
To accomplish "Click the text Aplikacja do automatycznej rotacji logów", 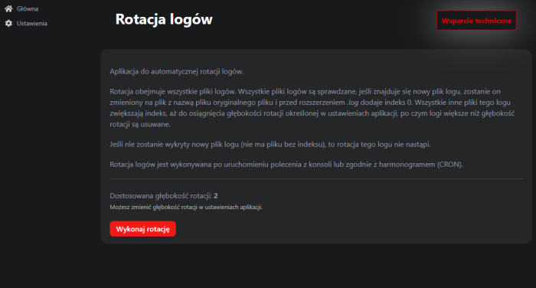I will click(176, 71).
